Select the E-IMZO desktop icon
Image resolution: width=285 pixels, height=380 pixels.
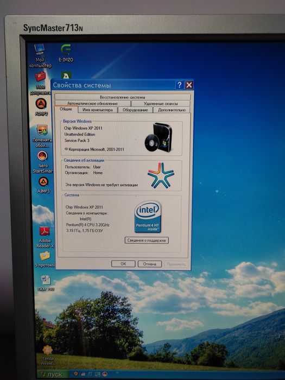[x=66, y=53]
